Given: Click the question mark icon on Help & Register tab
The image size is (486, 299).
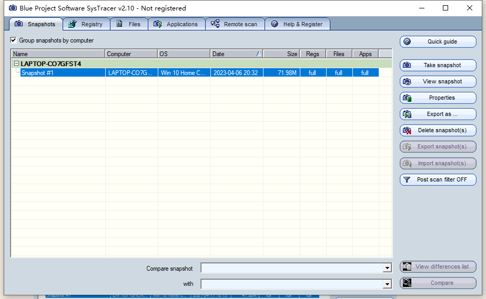Looking at the screenshot, I should [275, 24].
